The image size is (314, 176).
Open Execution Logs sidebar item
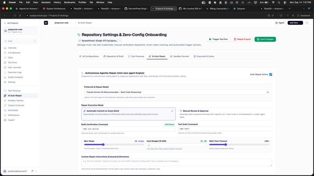pyautogui.click(x=15, y=72)
